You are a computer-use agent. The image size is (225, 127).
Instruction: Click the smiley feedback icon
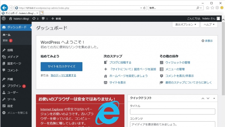(222, 8)
